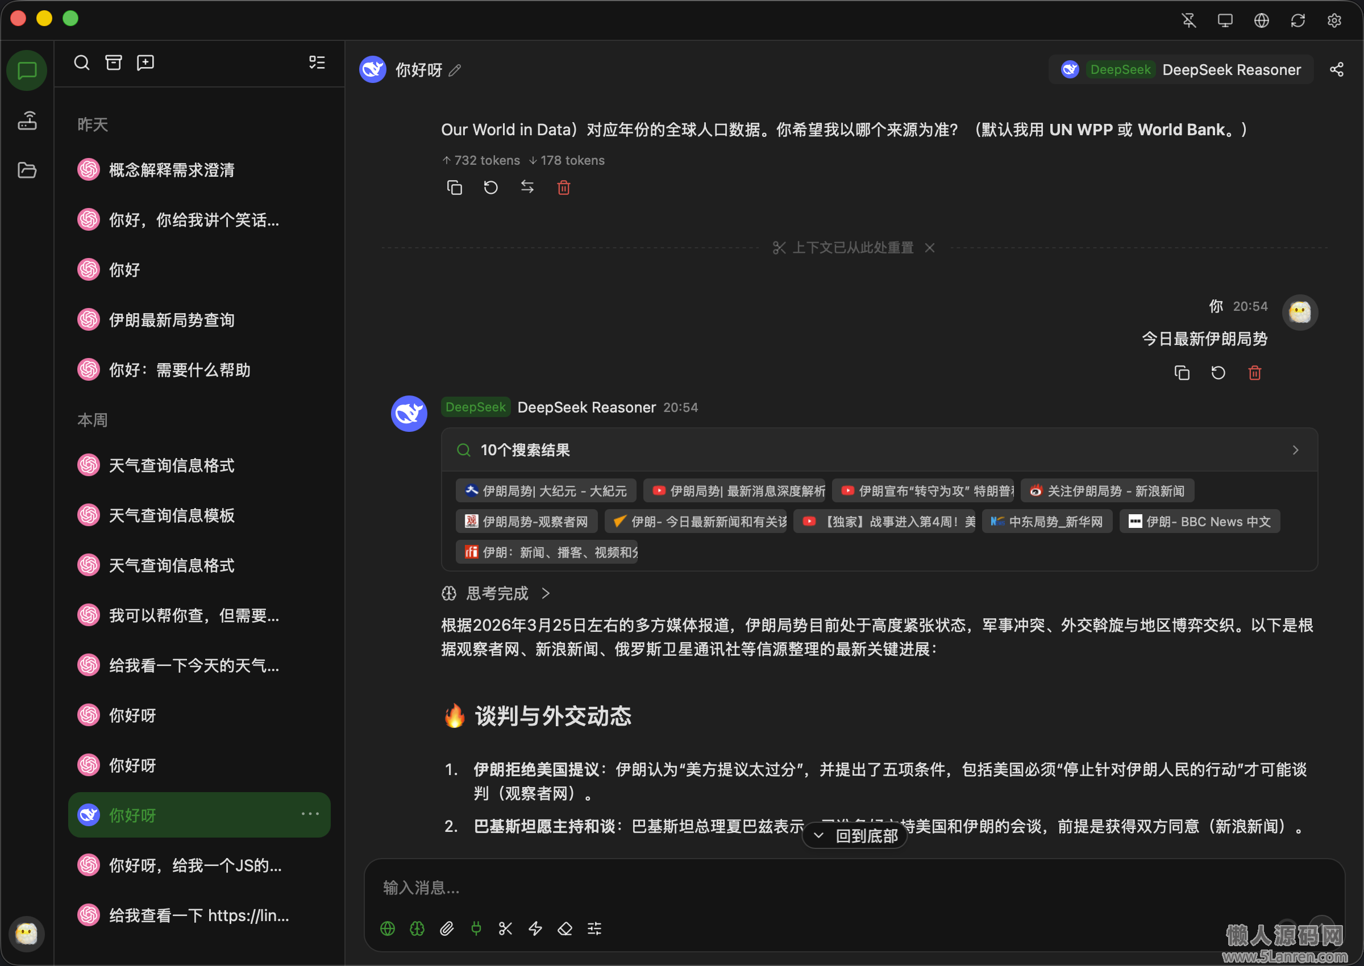The width and height of the screenshot is (1364, 966).
Task: Click the eraser clear-messages icon
Action: click(x=564, y=928)
